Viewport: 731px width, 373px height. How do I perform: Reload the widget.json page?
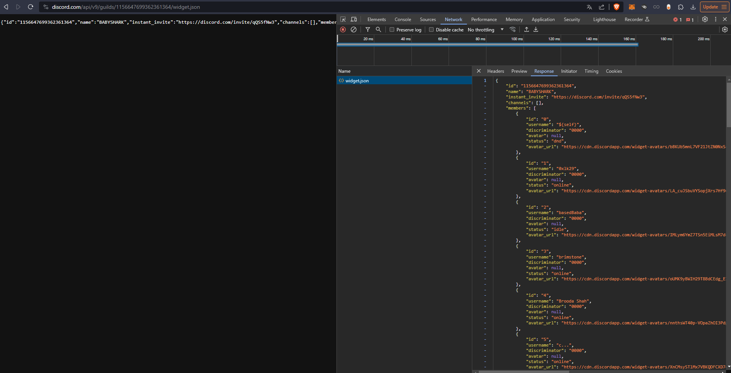tap(31, 7)
